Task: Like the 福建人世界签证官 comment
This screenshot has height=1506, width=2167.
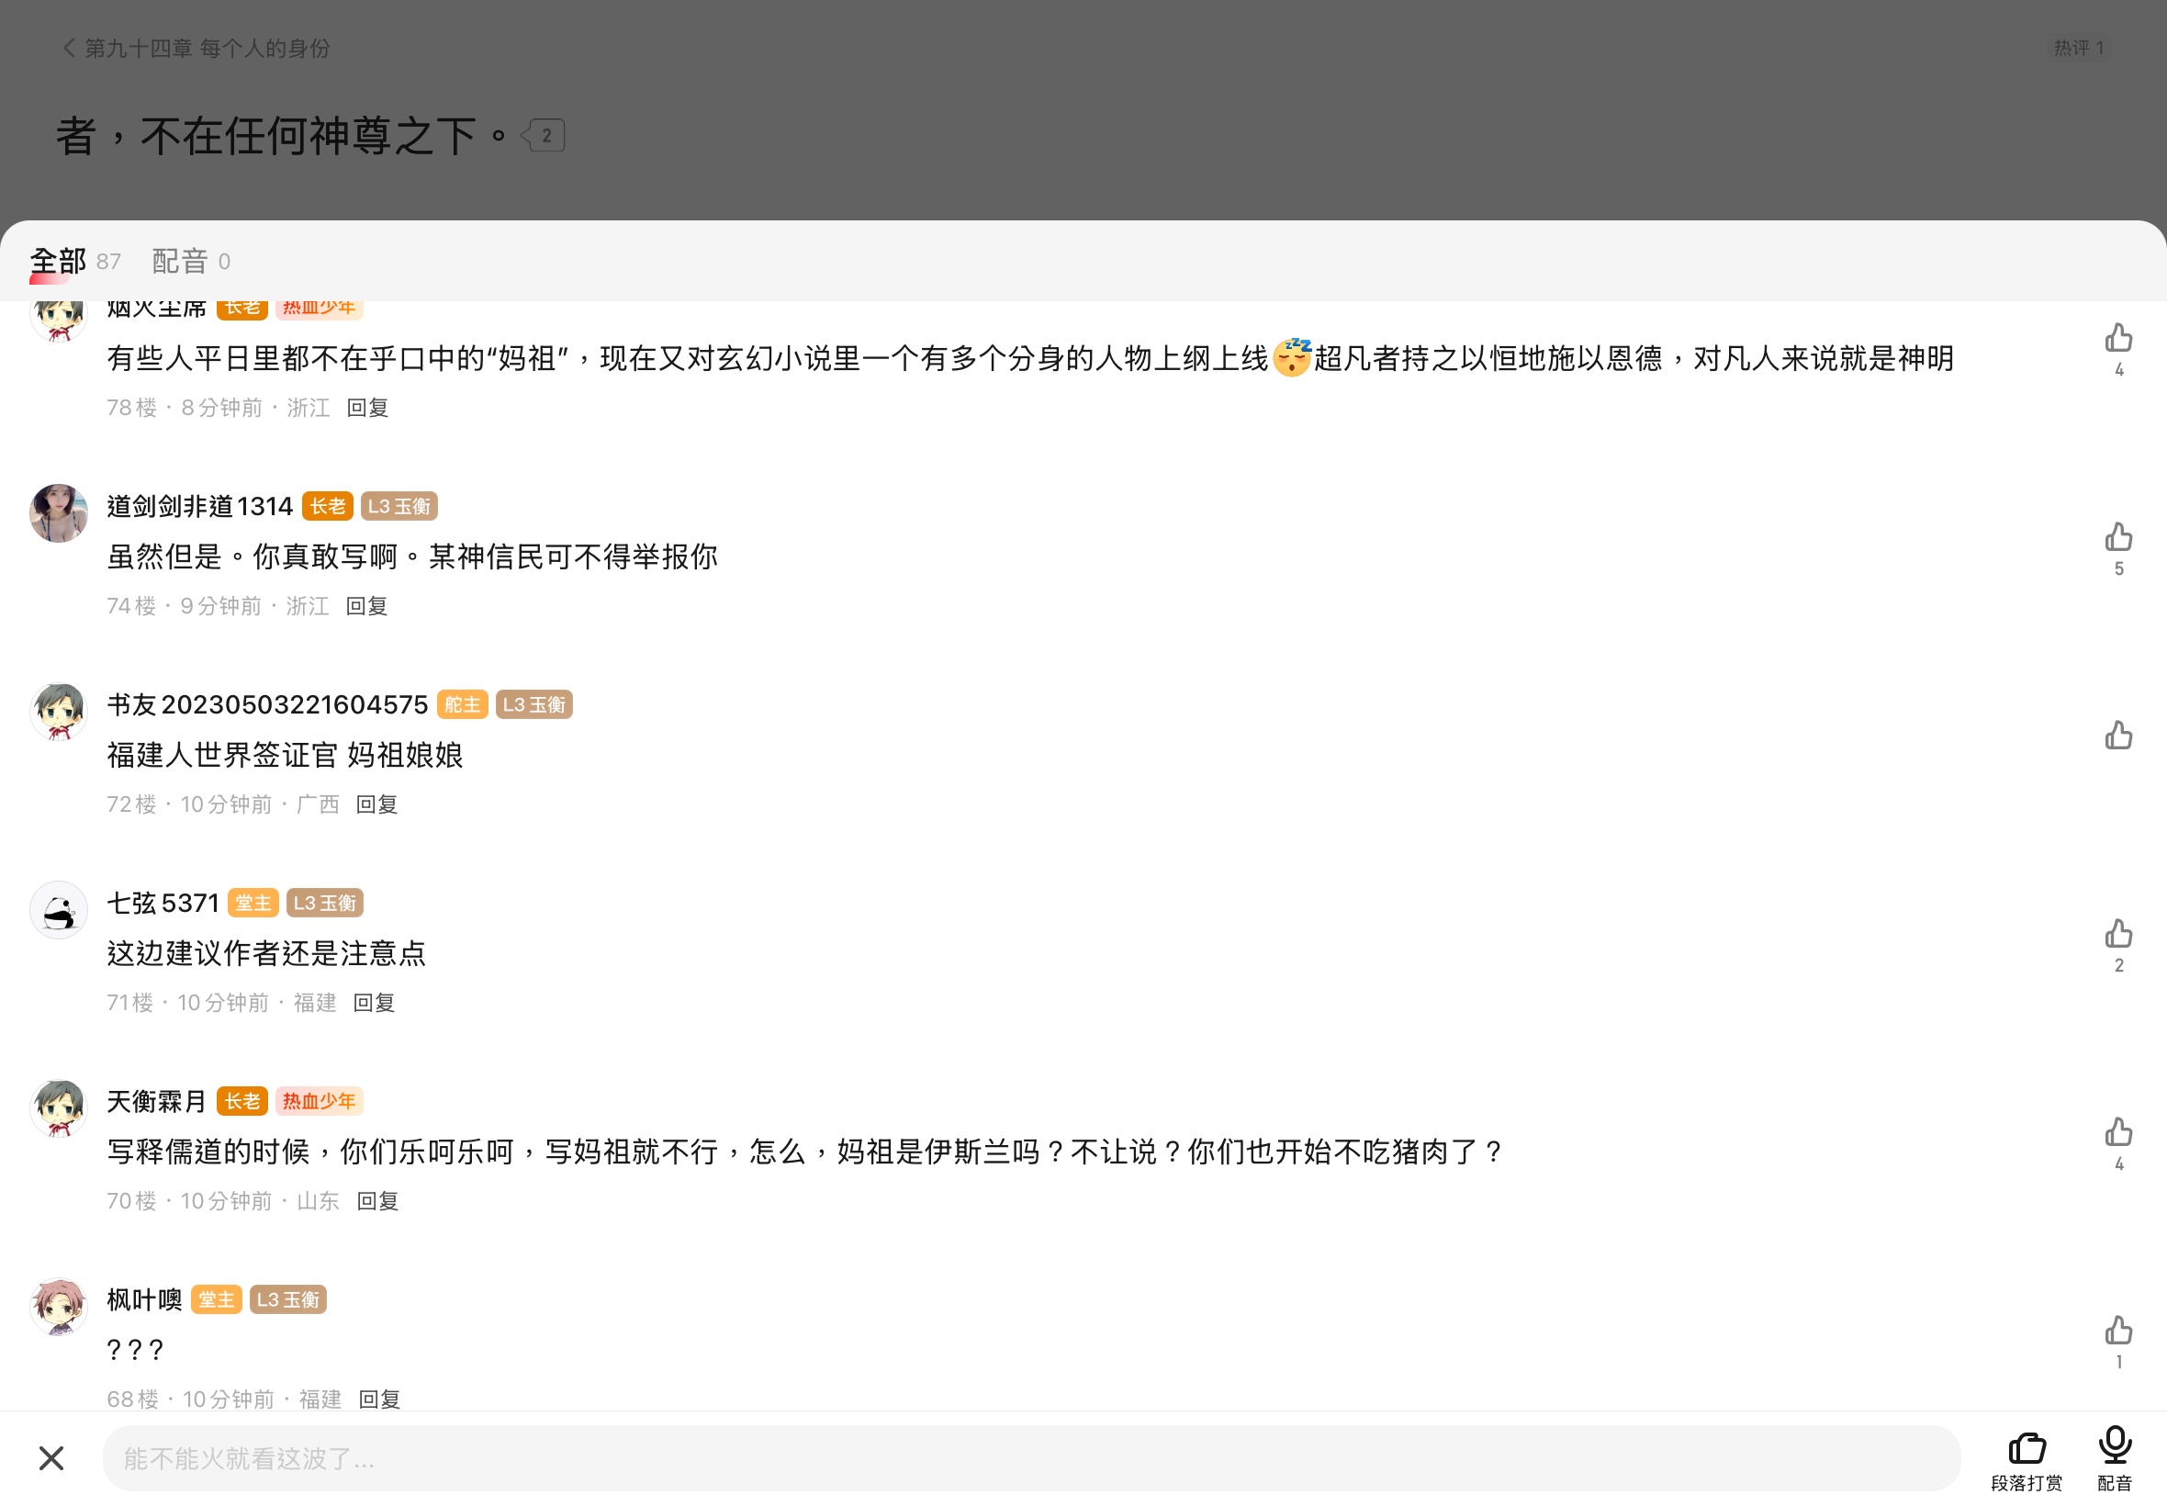Action: (2119, 735)
